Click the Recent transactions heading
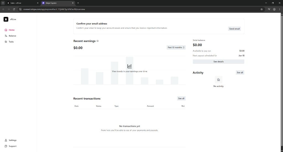The width and height of the screenshot is (283, 152). 87,99
